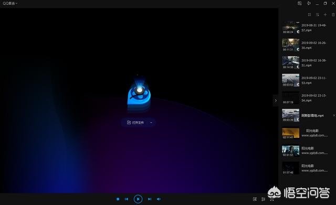Click thumbnail of the 02:01:57 movie
336x205 pixels.
[x=290, y=150]
